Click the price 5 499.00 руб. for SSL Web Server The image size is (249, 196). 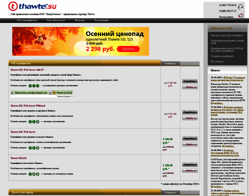coord(167,141)
